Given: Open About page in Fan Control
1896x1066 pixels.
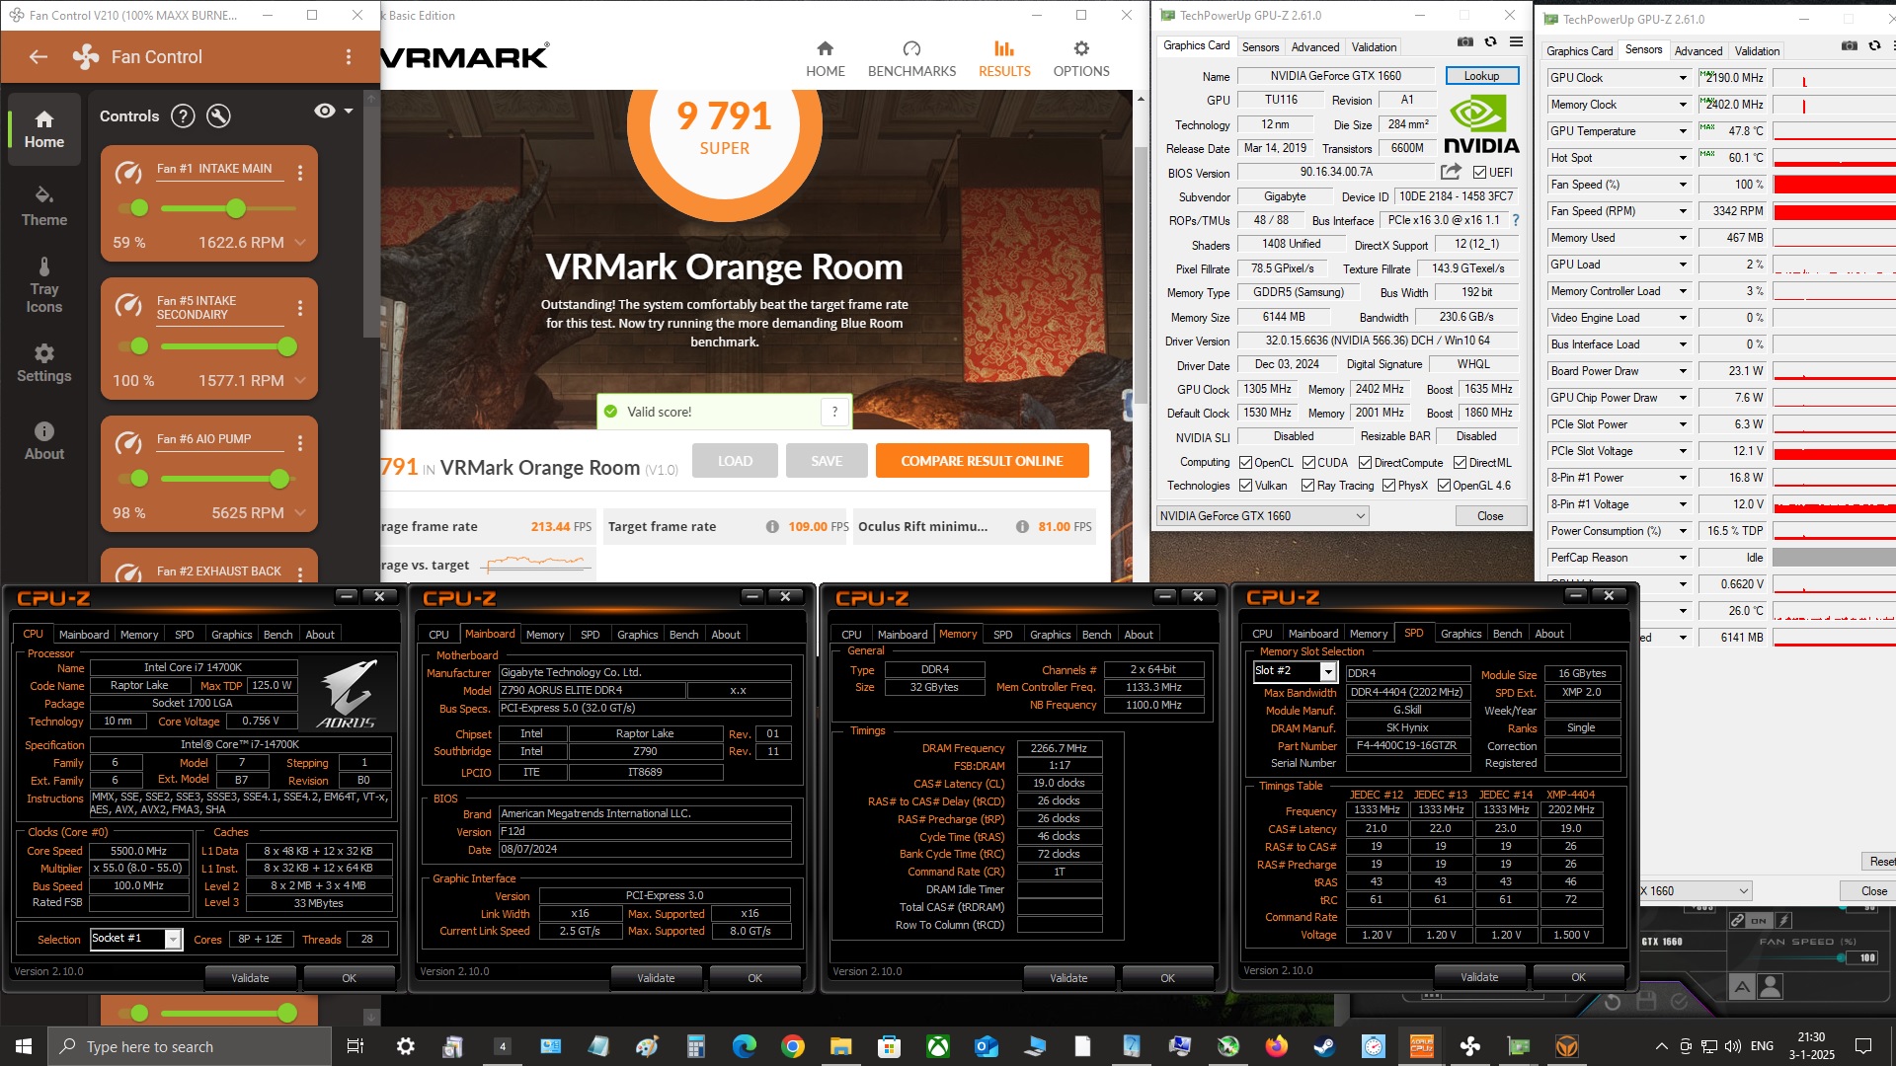Looking at the screenshot, I should click(x=44, y=441).
